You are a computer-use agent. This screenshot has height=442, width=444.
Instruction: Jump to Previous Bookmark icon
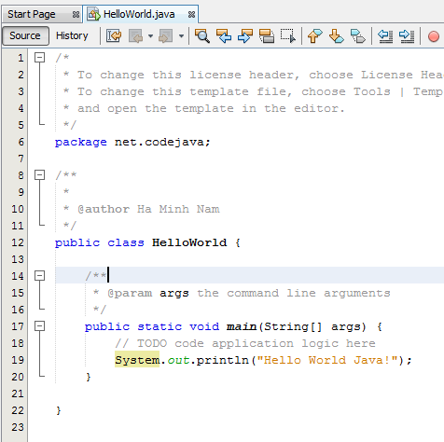pyautogui.click(x=315, y=35)
